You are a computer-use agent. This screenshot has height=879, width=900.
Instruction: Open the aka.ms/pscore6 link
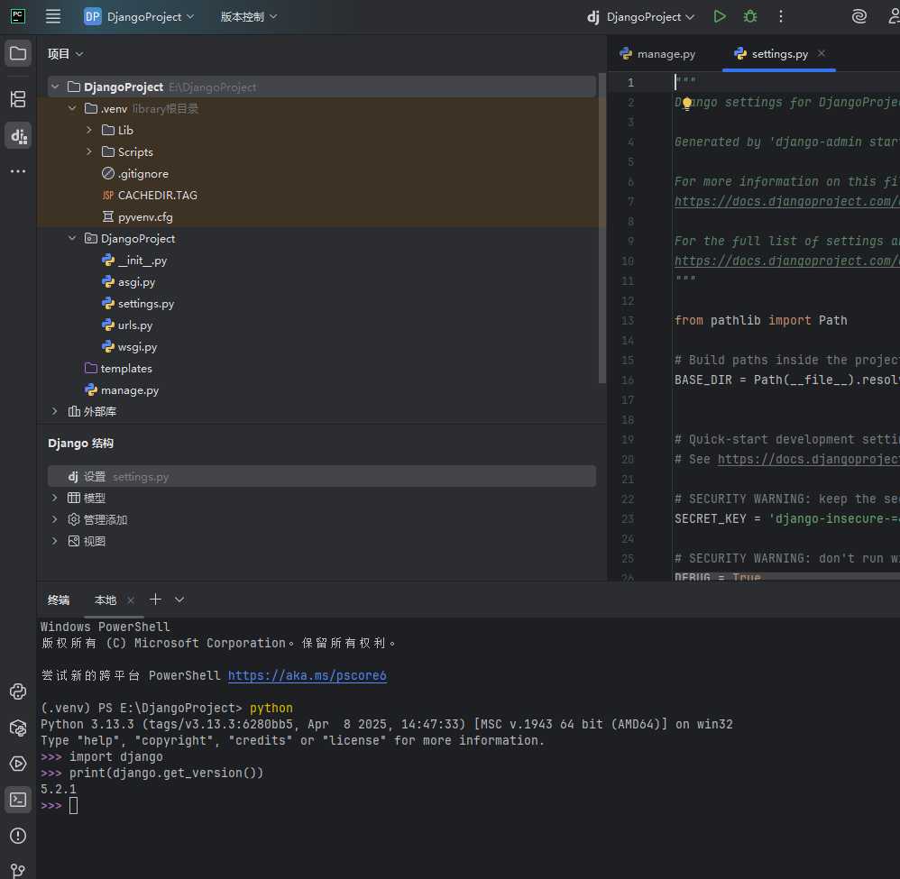point(308,675)
